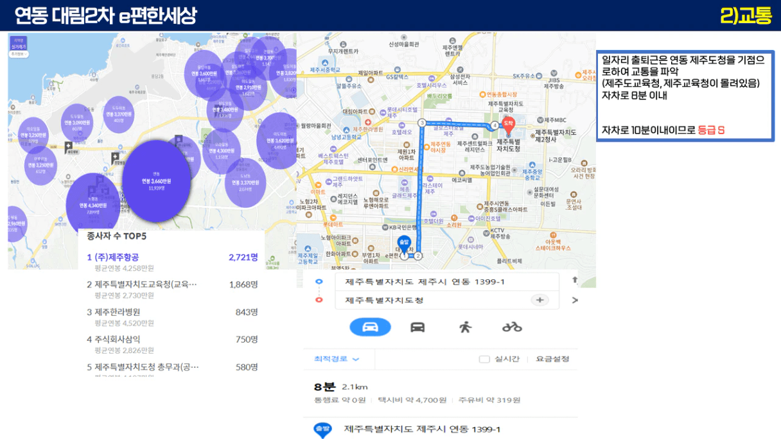Click the destination field 제주특별자치도청
Screen dimensions: 781x439
[447, 300]
